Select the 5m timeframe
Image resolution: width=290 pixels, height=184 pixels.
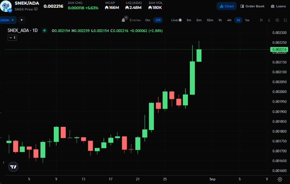199,20
